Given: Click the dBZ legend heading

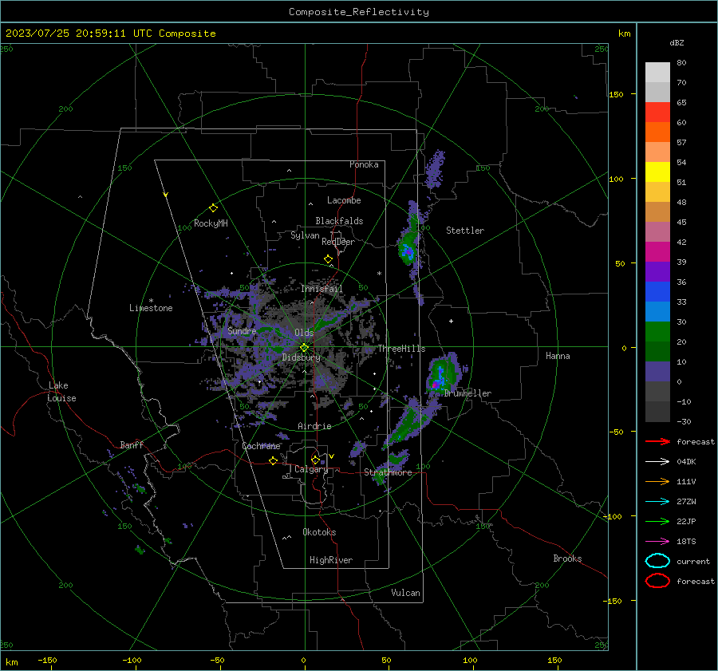Looking at the screenshot, I should click(x=677, y=42).
